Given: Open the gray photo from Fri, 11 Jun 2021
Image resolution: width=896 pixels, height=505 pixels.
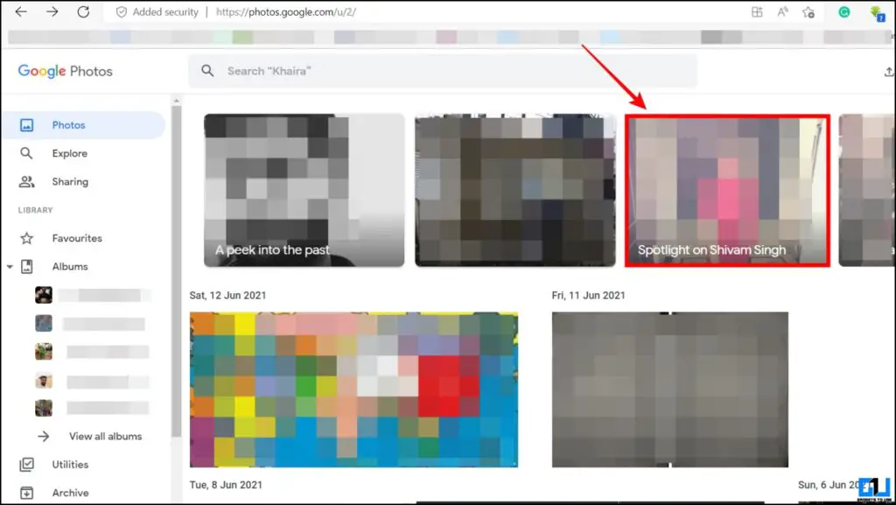Looking at the screenshot, I should click(669, 389).
